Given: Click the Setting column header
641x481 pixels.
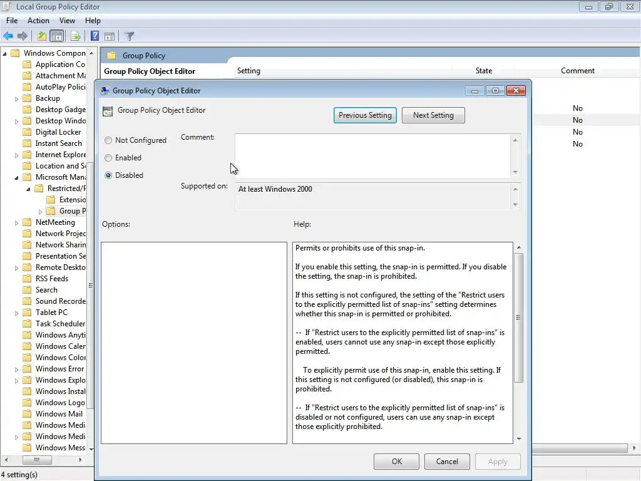Looking at the screenshot, I should click(x=249, y=71).
